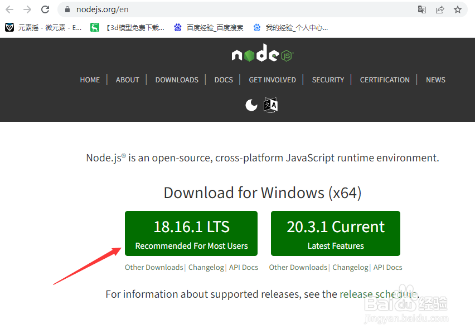The height and width of the screenshot is (335, 475).
Task: Open the GET INVOLVED nav item
Action: point(272,80)
